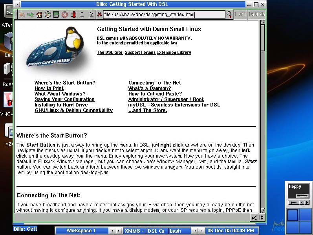Go to the Home page icon

pyautogui.click(x=39, y=15)
